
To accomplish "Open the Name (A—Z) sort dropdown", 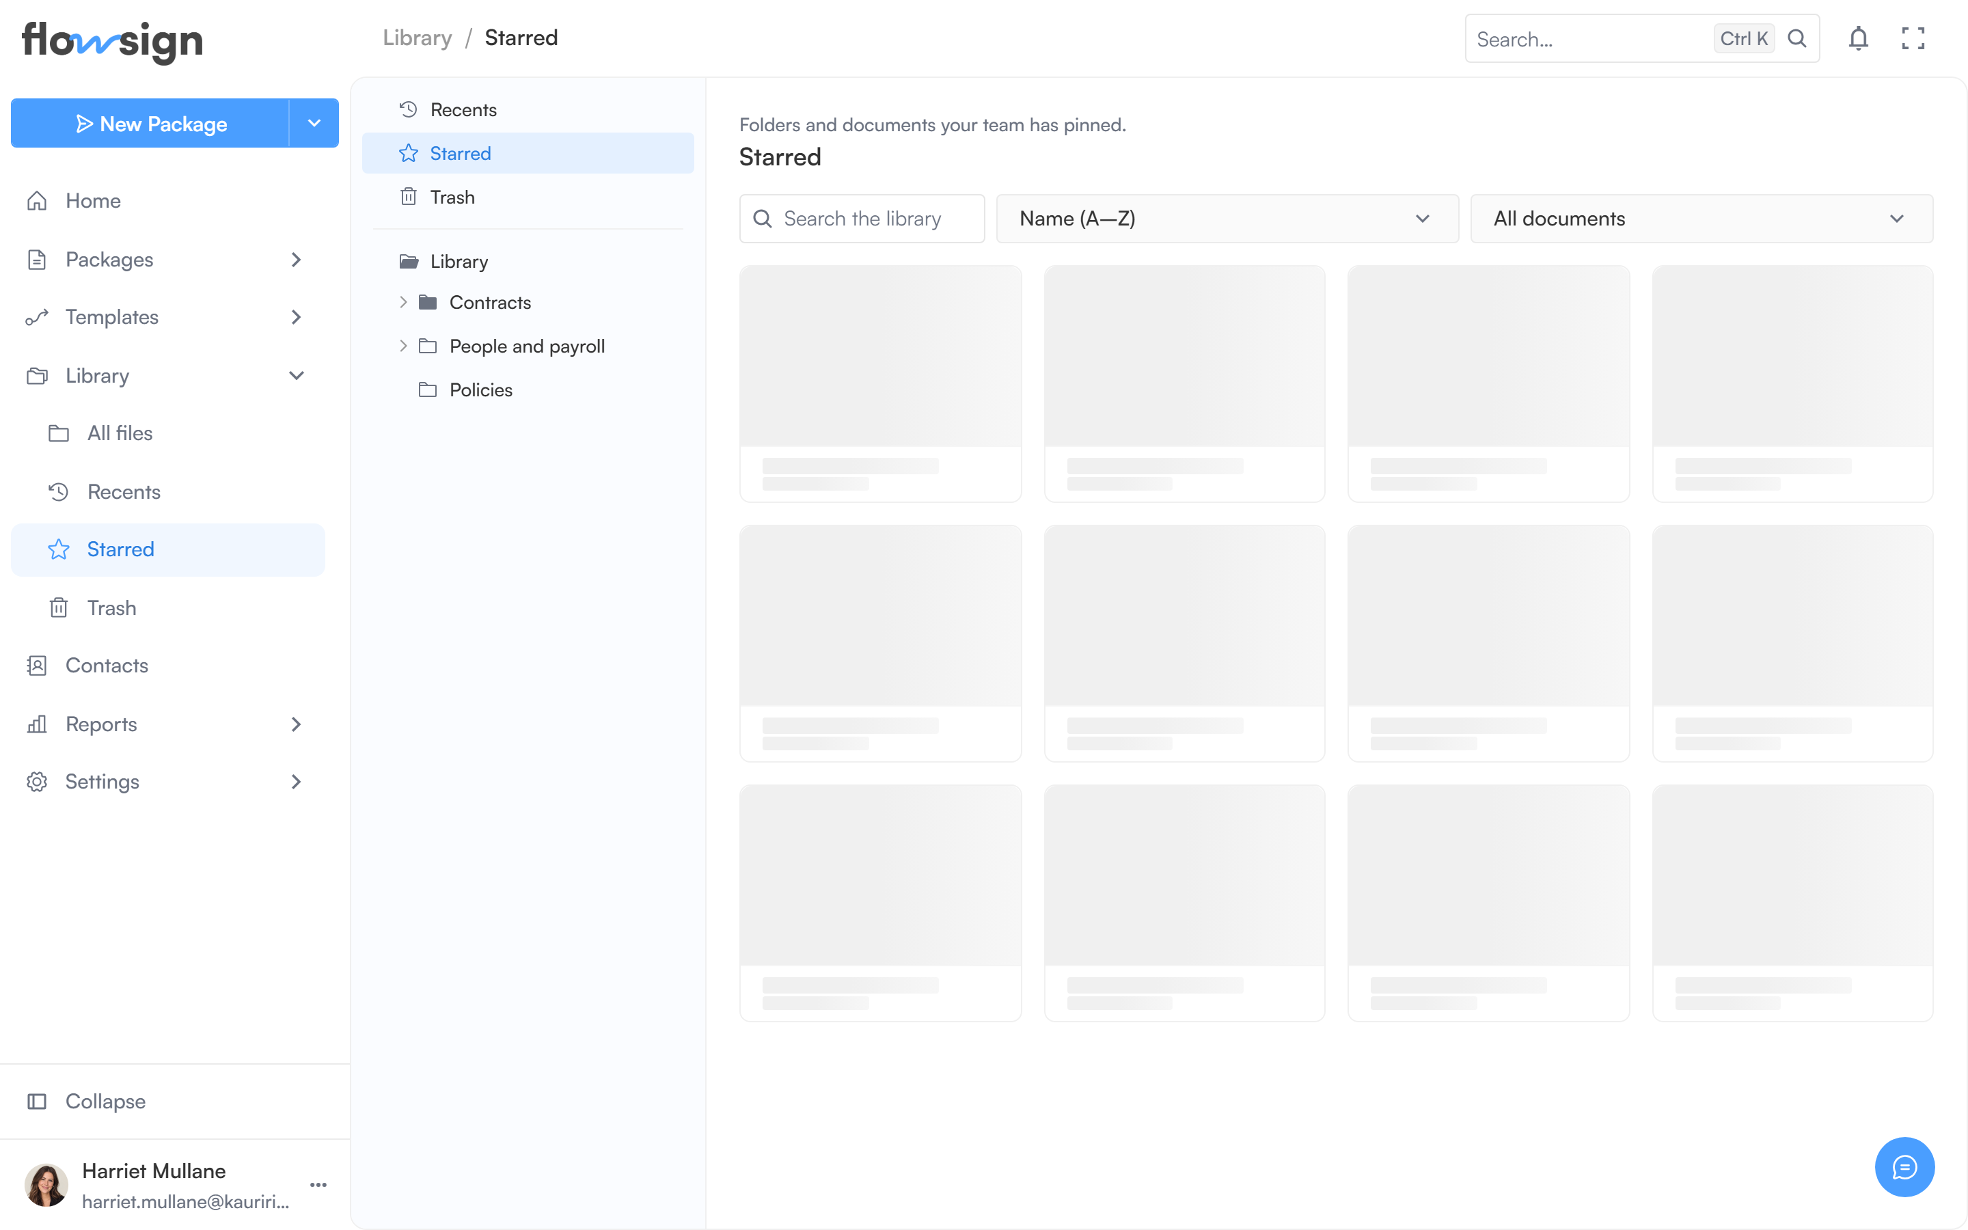I will 1227,218.
